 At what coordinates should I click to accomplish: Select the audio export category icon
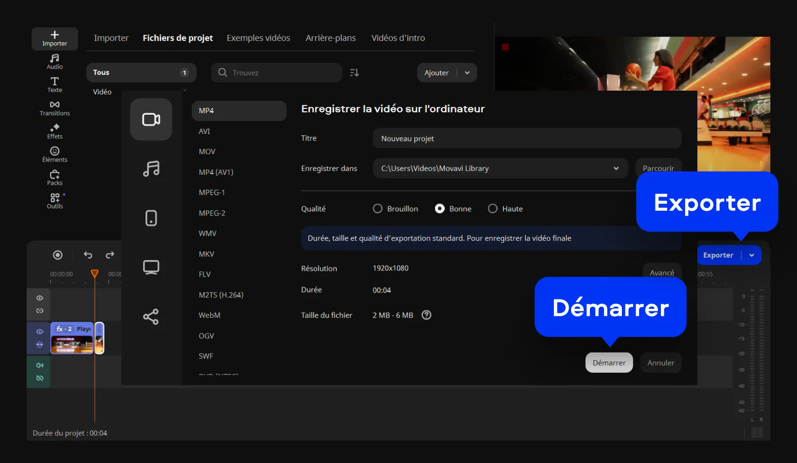click(x=151, y=169)
